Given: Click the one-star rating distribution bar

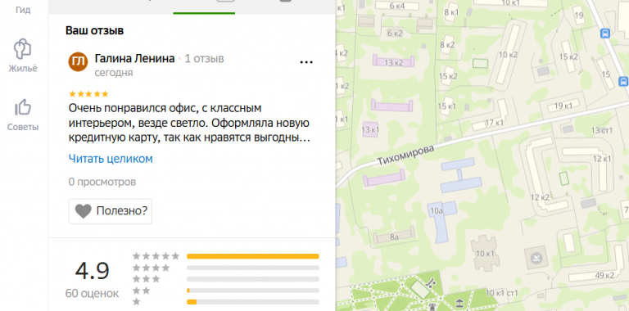Looking at the screenshot, I should pyautogui.click(x=253, y=301).
